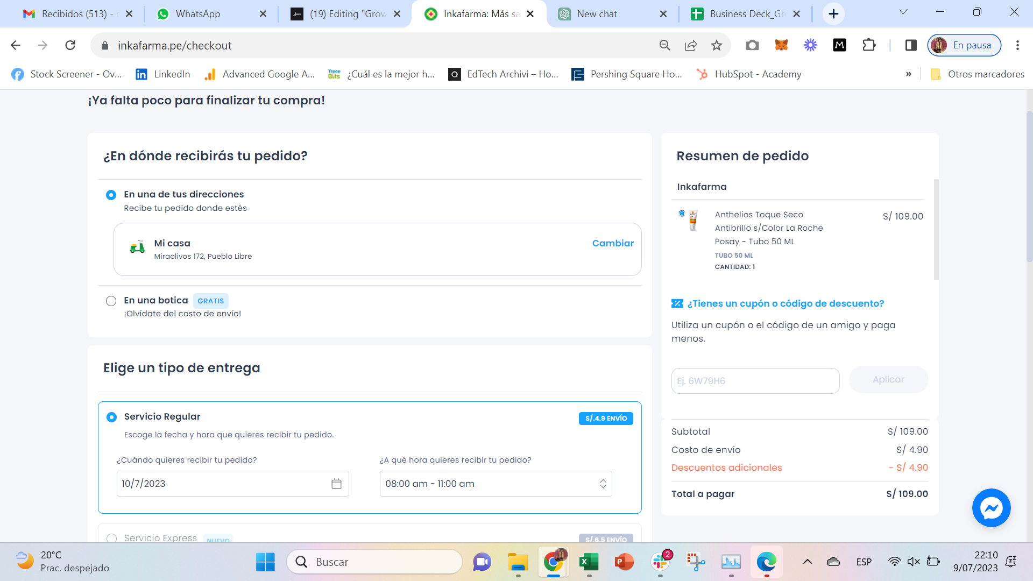Open the HubSpot - Academy bookmark
Image resolution: width=1033 pixels, height=581 pixels.
click(x=749, y=74)
